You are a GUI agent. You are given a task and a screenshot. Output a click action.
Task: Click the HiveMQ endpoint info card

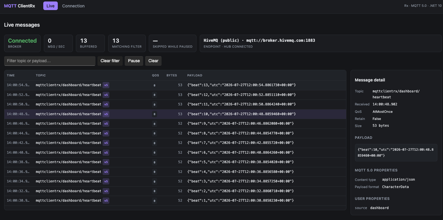coord(321,43)
